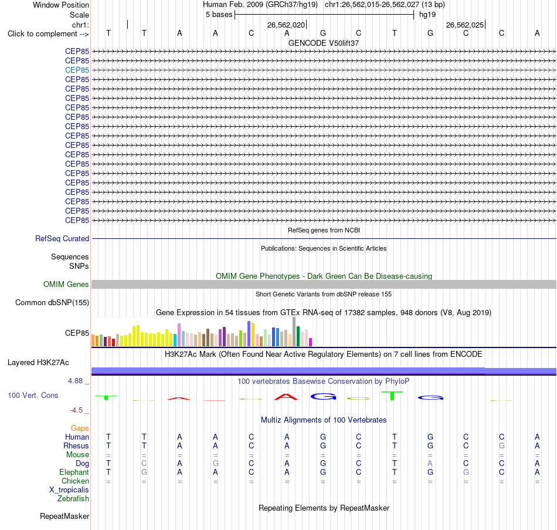Click the '5 bases' scale bar label
The height and width of the screenshot is (530, 557).
click(219, 15)
